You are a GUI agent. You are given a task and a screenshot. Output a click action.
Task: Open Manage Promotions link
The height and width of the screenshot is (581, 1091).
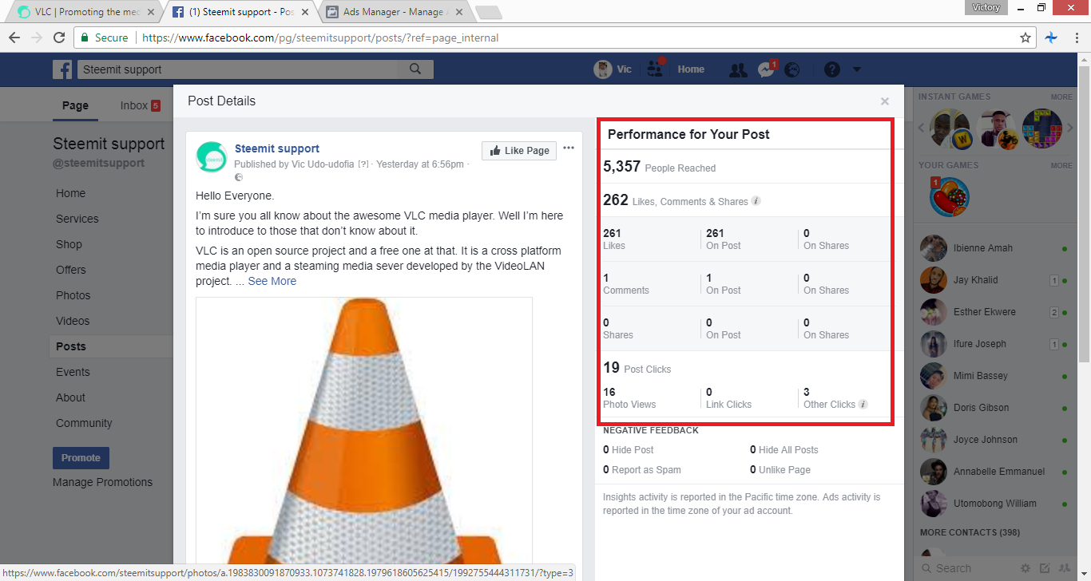[102, 482]
